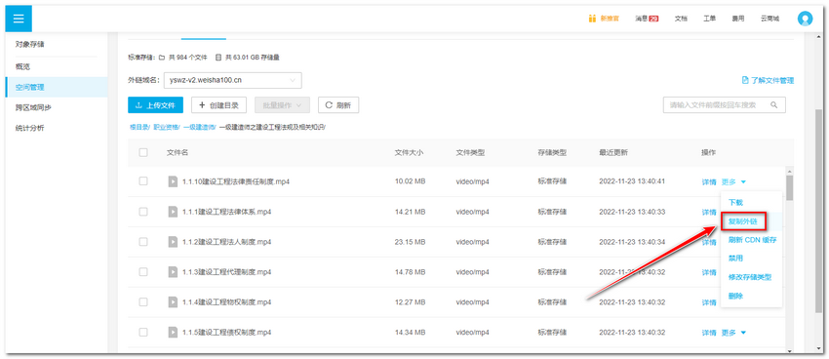829x359 pixels.
Task: Toggle the select-all checkbox in header
Action: click(143, 152)
